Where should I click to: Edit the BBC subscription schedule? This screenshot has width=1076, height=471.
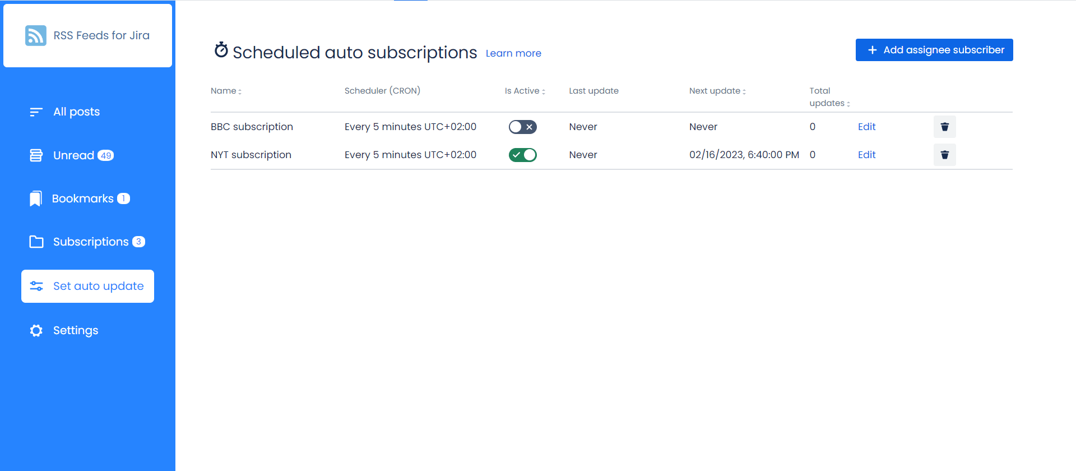click(866, 127)
